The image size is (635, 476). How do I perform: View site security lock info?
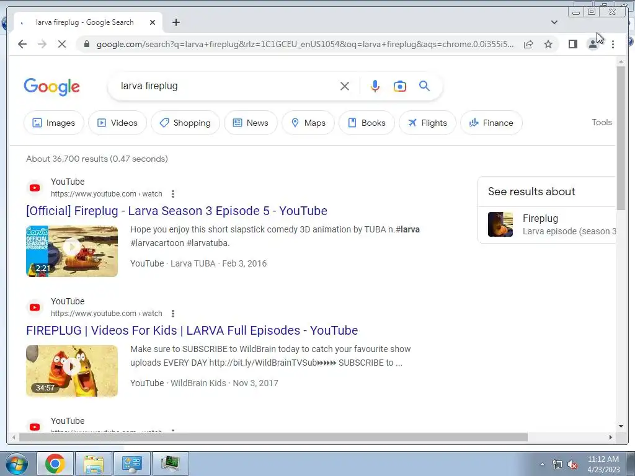tap(86, 44)
